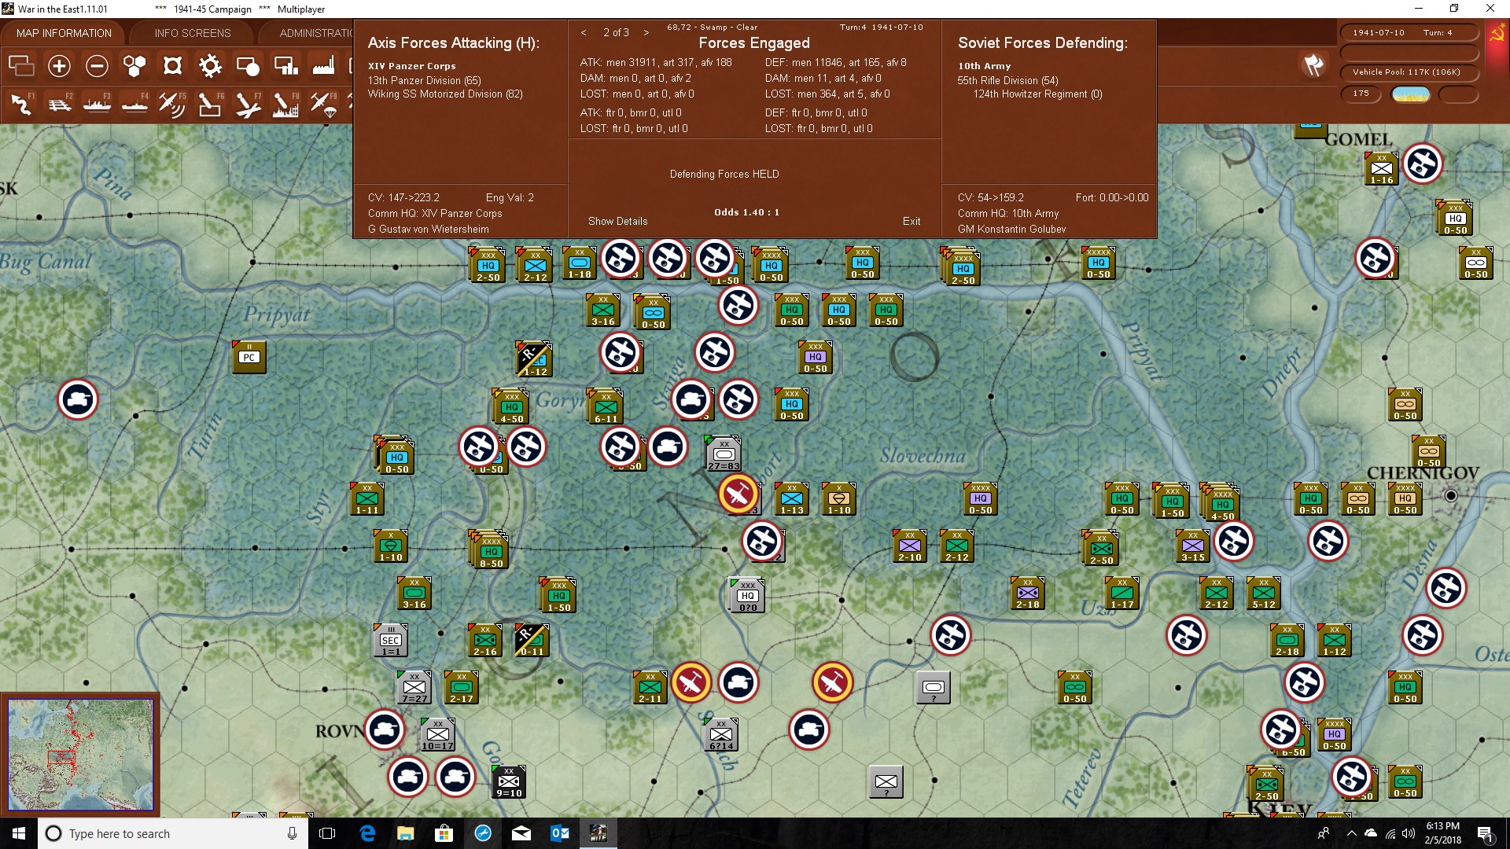
Task: Click G Gustav von Wietersheim leader name
Action: point(429,229)
